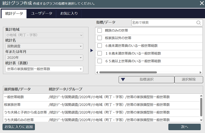Expand the 年または年月 dropdown showing 2020年
The width and height of the screenshot is (205, 133).
pyautogui.click(x=44, y=58)
